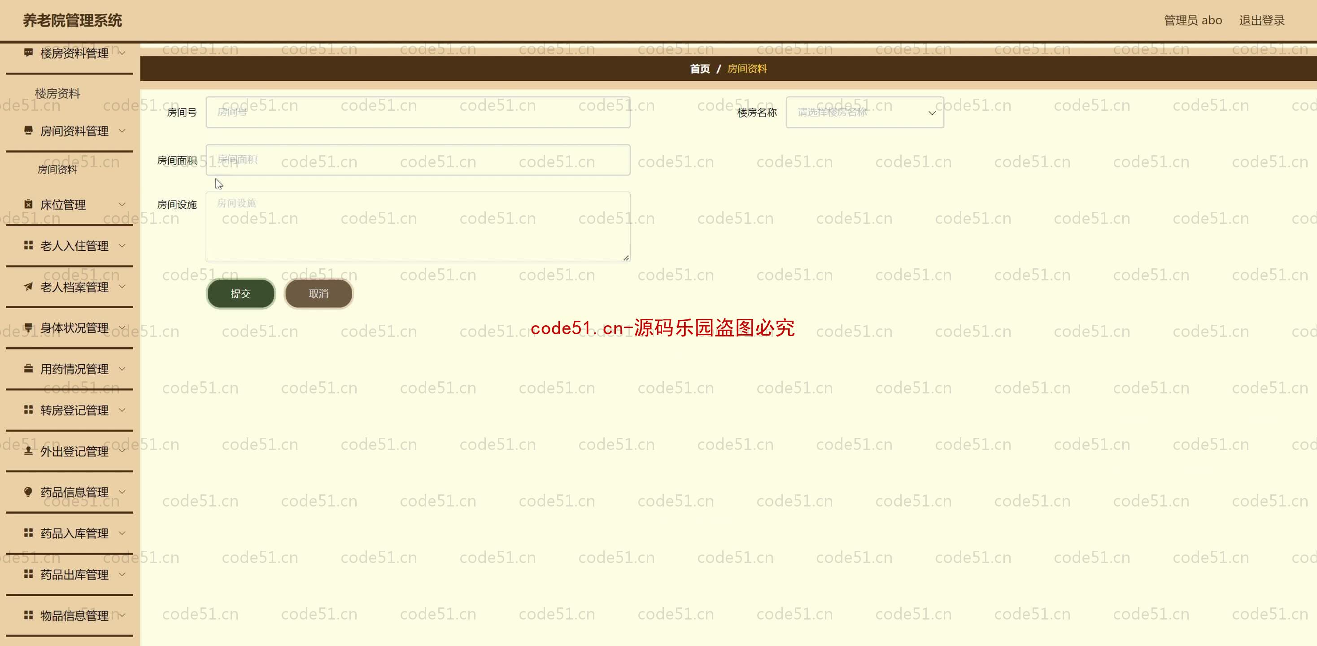The height and width of the screenshot is (646, 1317).
Task: Open the 楼房名称 dropdown
Action: click(864, 112)
